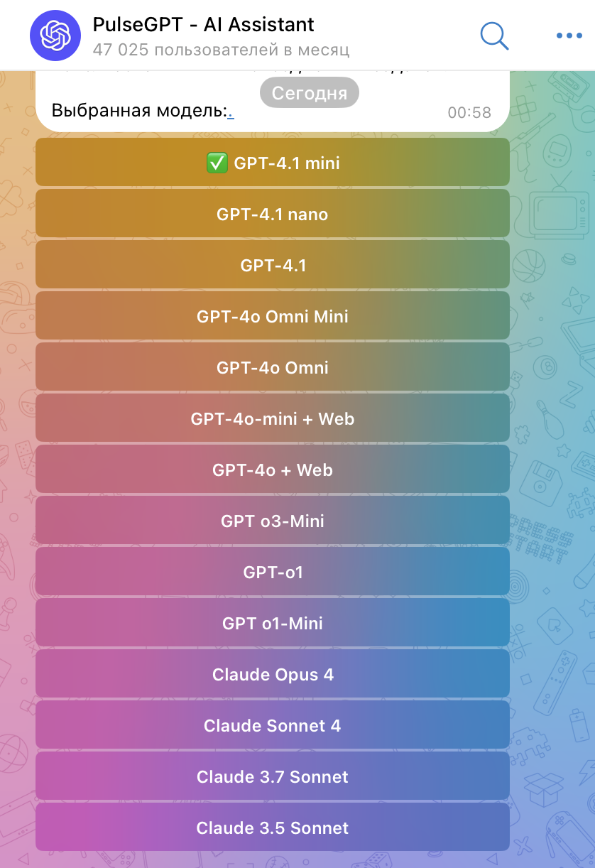
Task: Switch to the GPT-4.1 model
Action: (x=273, y=265)
